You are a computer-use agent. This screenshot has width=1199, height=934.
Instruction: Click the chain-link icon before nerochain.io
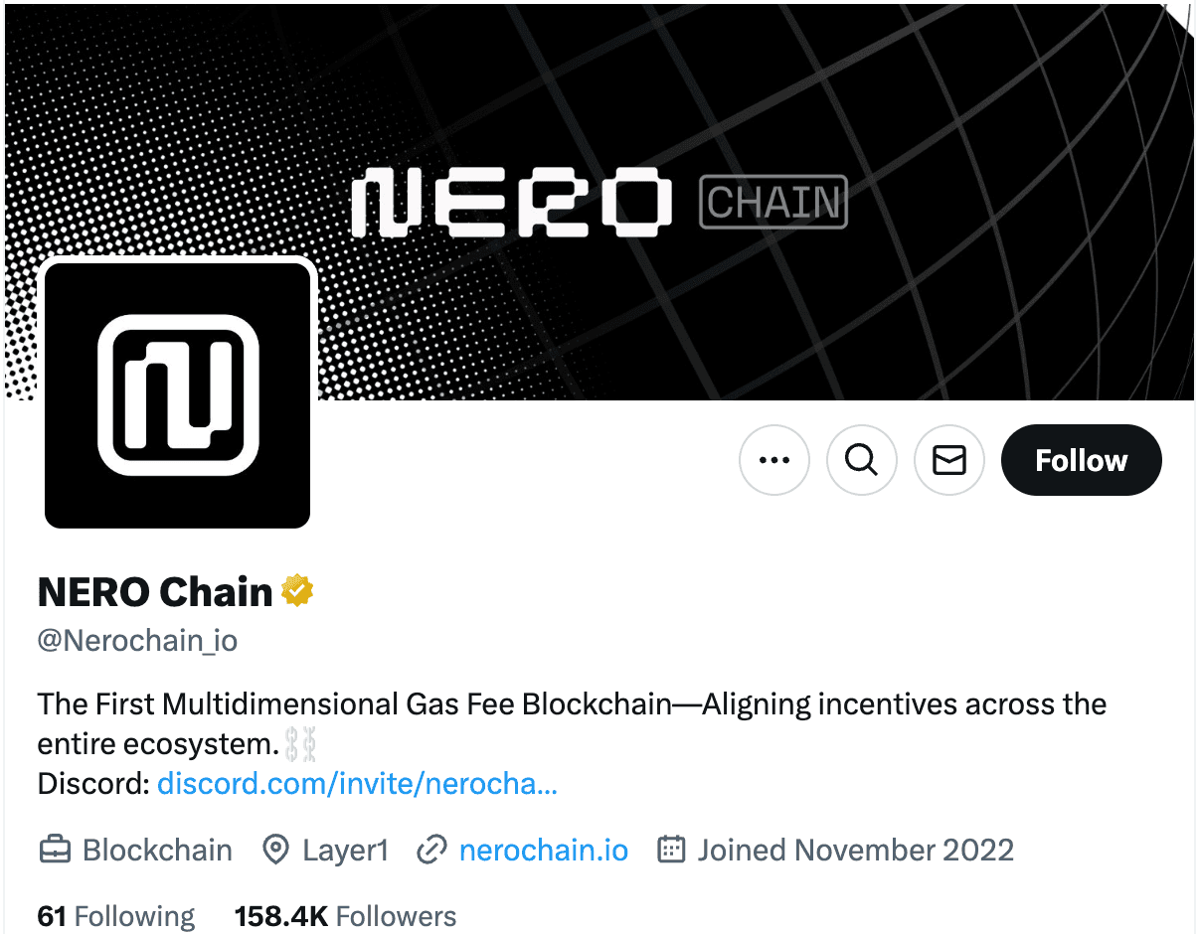(x=430, y=851)
